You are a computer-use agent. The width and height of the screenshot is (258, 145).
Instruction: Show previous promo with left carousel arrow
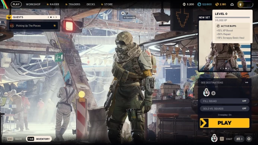221,69
